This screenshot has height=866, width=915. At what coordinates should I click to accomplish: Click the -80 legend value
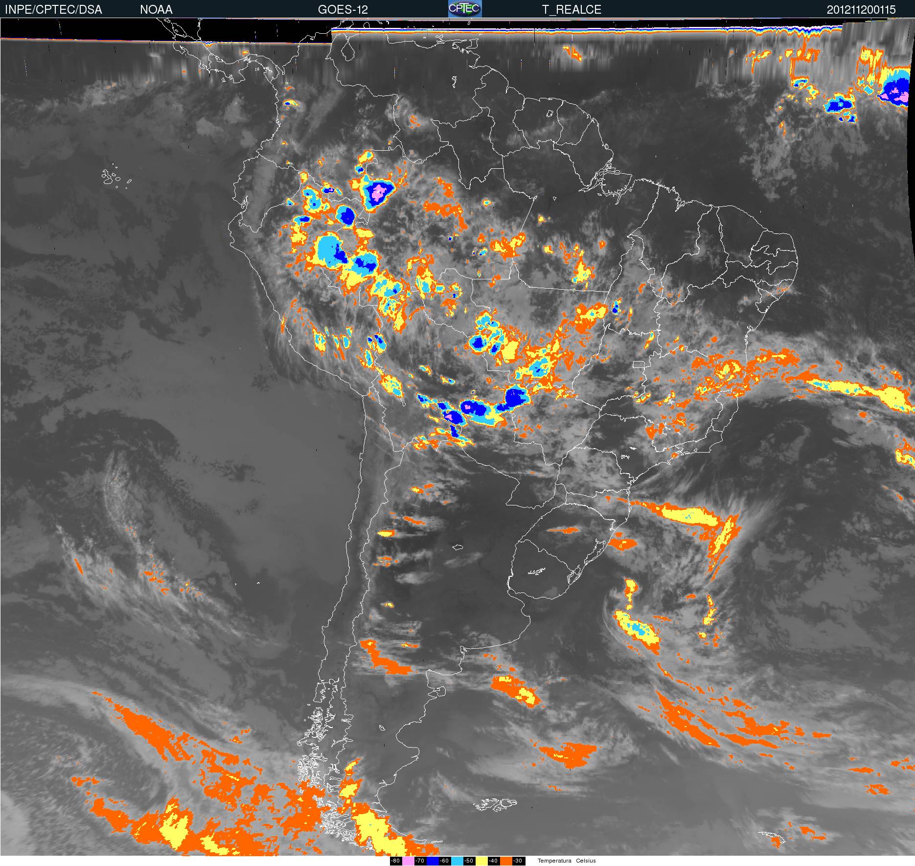[x=395, y=861]
